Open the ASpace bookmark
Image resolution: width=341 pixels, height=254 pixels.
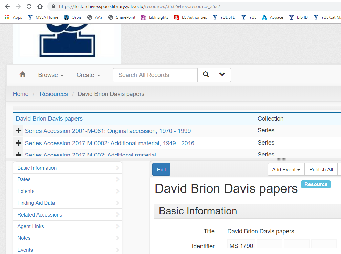coord(273,17)
